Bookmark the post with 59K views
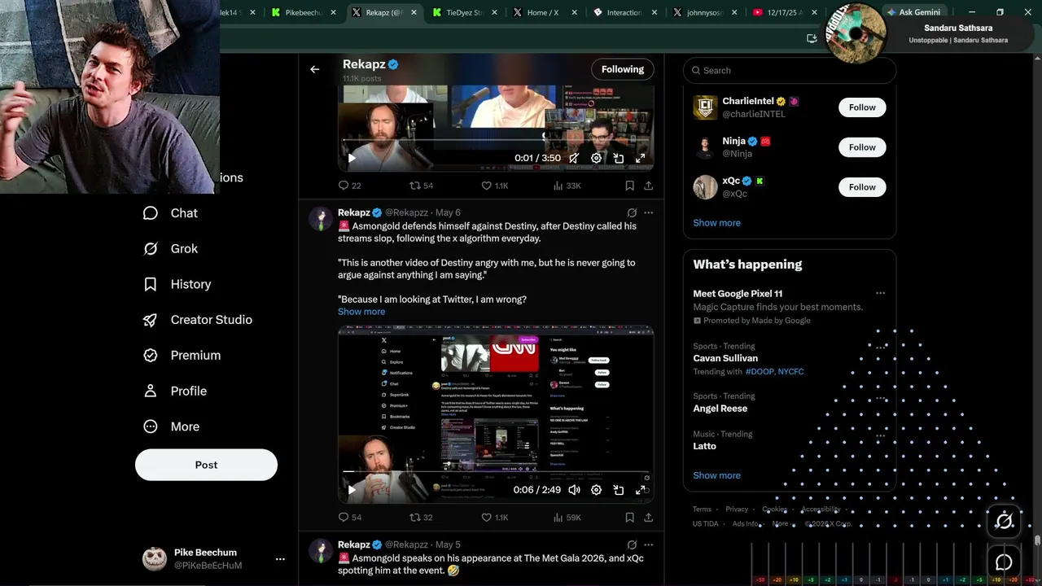Screen dimensions: 1042x586 (629, 517)
